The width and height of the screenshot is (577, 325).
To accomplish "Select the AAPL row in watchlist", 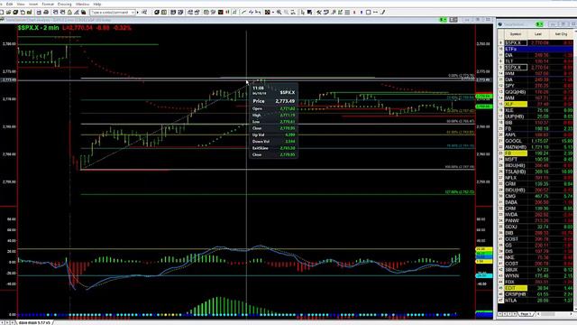I will (536, 135).
